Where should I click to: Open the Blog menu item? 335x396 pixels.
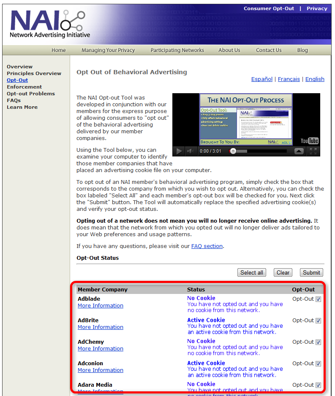click(x=302, y=50)
